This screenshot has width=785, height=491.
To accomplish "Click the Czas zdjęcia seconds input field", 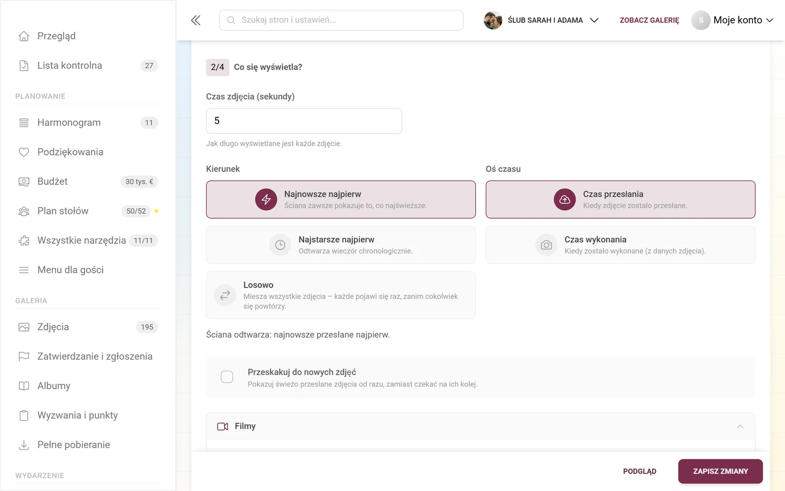I will (304, 121).
